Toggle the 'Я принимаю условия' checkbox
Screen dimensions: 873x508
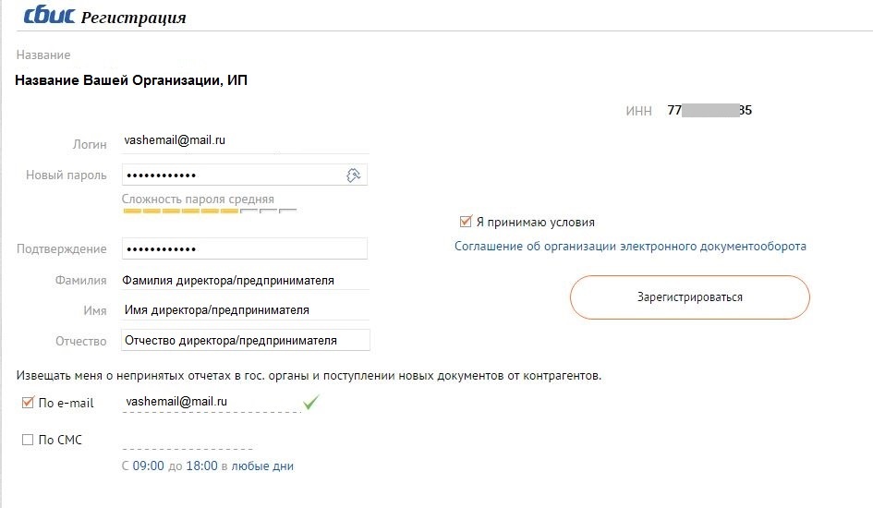[466, 222]
